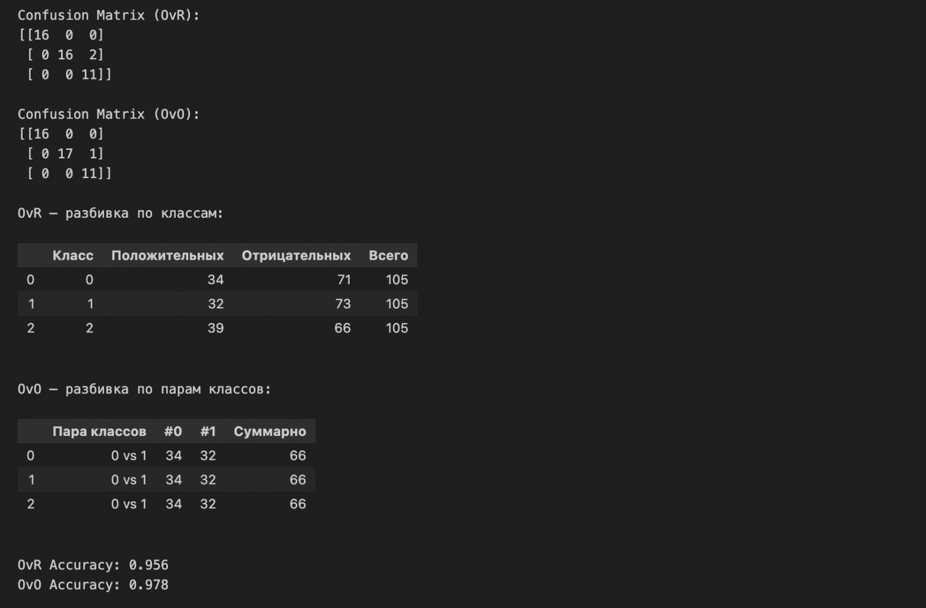
Task: Click the "Класс" column header
Action: [72, 256]
